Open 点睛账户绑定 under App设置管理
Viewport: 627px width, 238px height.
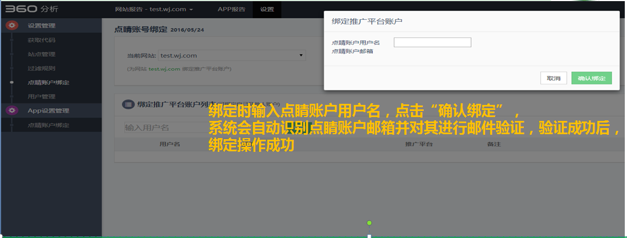tap(49, 125)
